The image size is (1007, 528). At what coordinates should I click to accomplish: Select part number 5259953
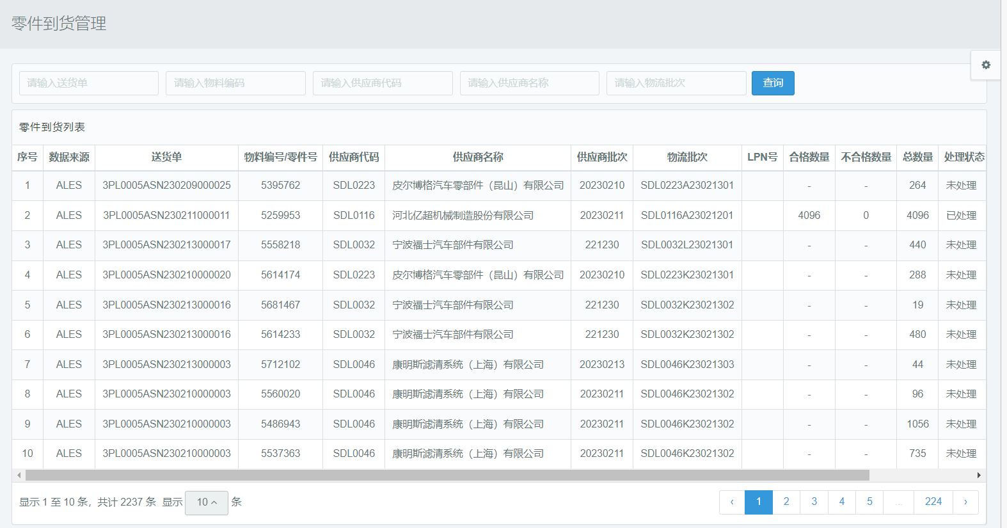click(x=280, y=216)
